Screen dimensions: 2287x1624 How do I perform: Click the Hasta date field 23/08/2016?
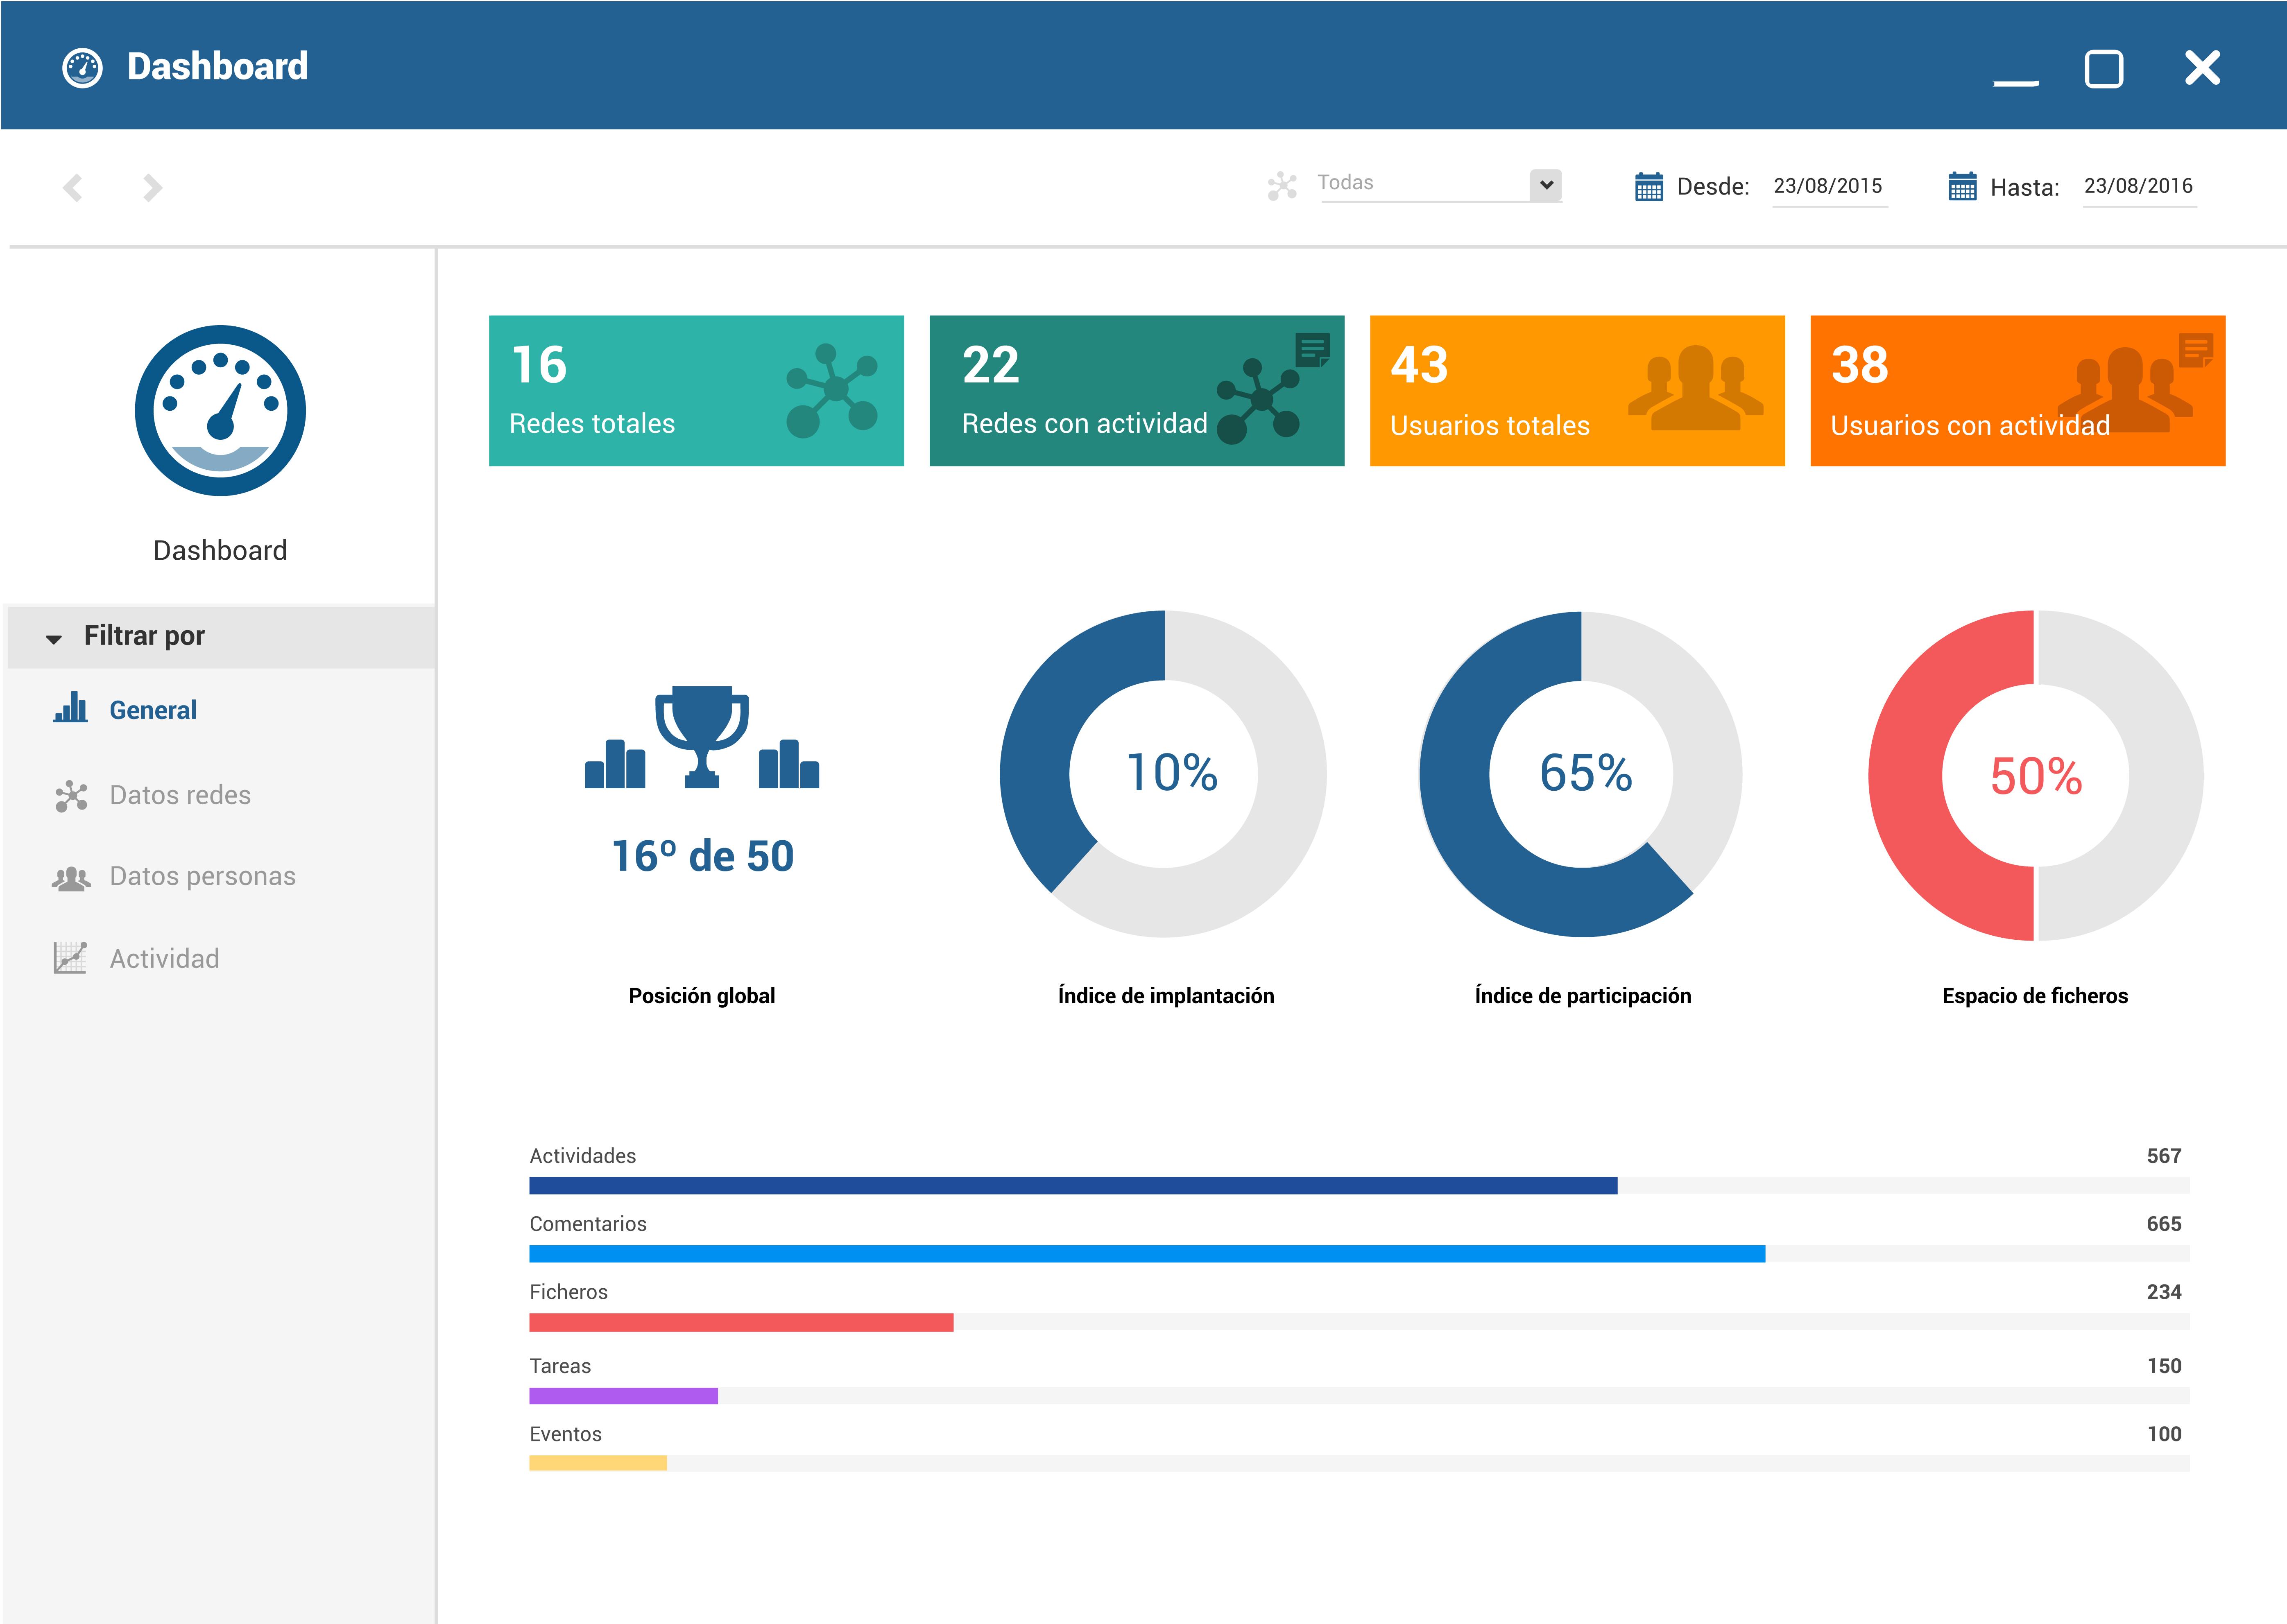point(2139,187)
